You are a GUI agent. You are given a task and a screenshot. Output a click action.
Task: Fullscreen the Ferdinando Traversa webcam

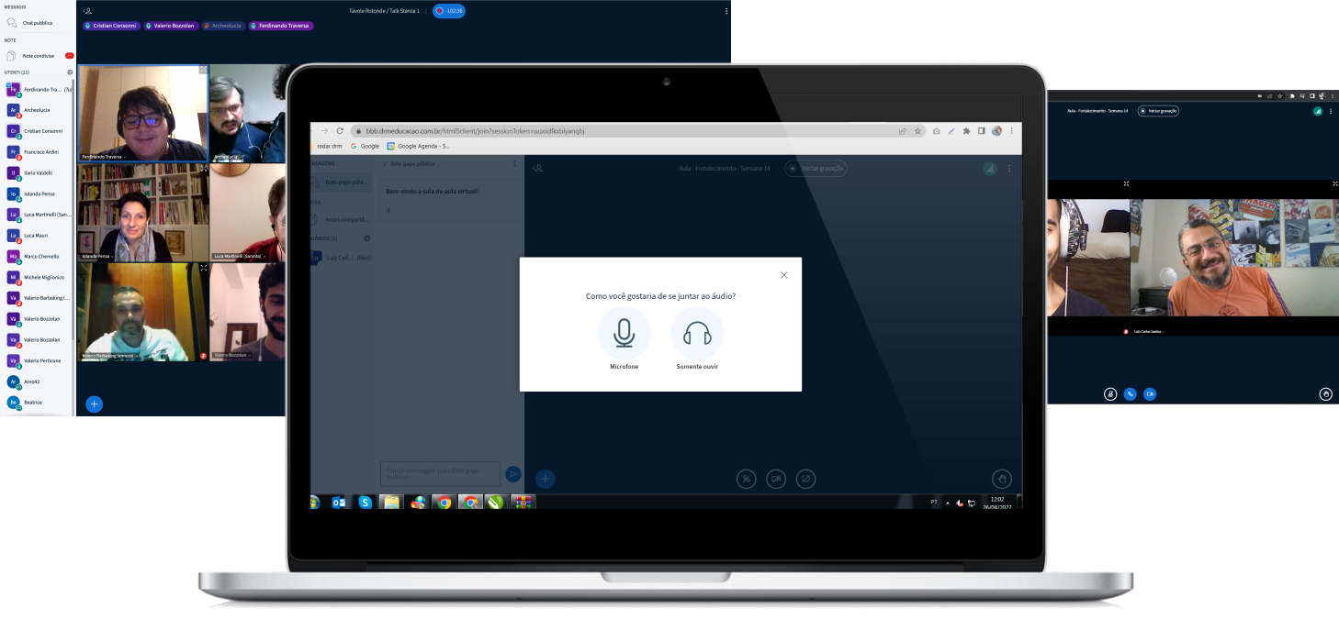203,70
